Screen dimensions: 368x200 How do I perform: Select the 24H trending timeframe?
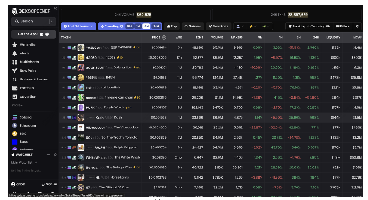[x=156, y=27]
